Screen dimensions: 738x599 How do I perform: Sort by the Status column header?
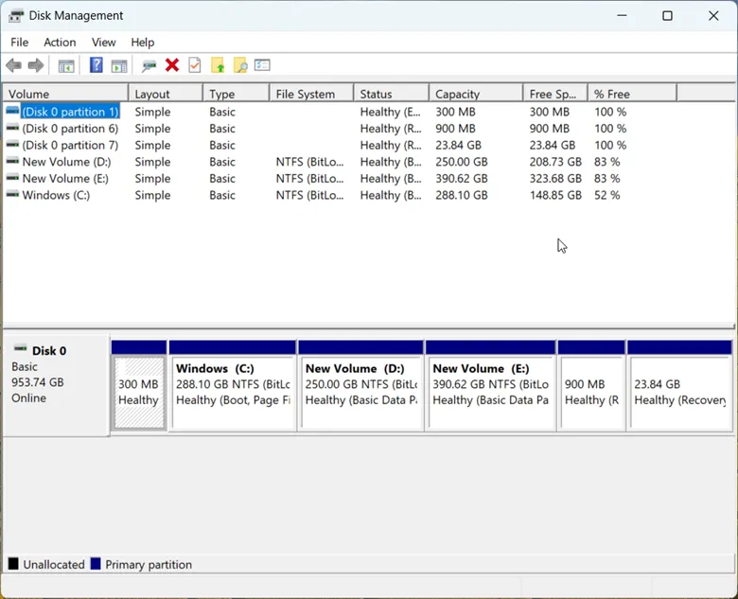click(392, 94)
